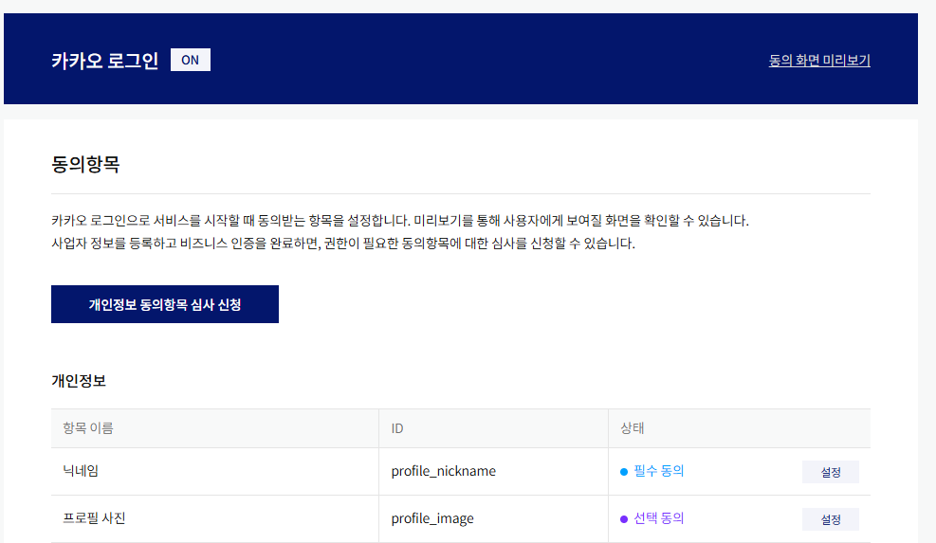Click the 카카오 로그인 header title
The width and height of the screenshot is (936, 543).
[104, 61]
